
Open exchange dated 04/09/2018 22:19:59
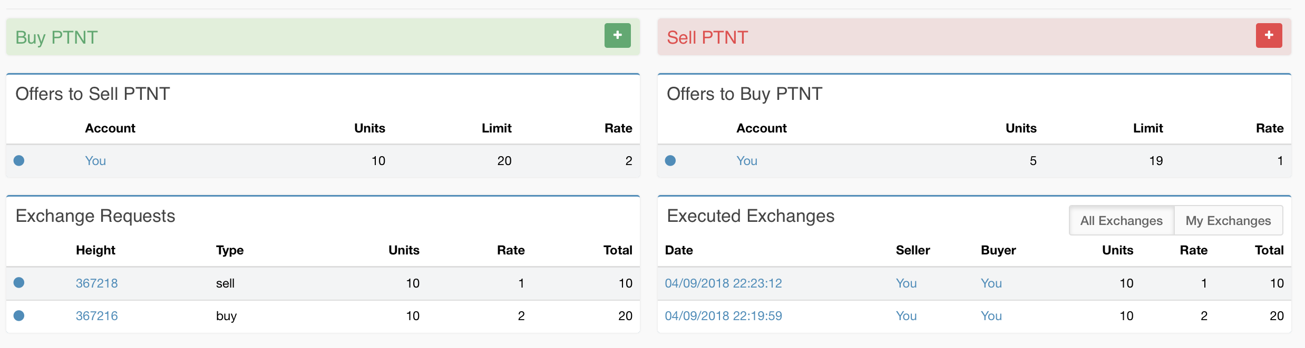tap(723, 316)
